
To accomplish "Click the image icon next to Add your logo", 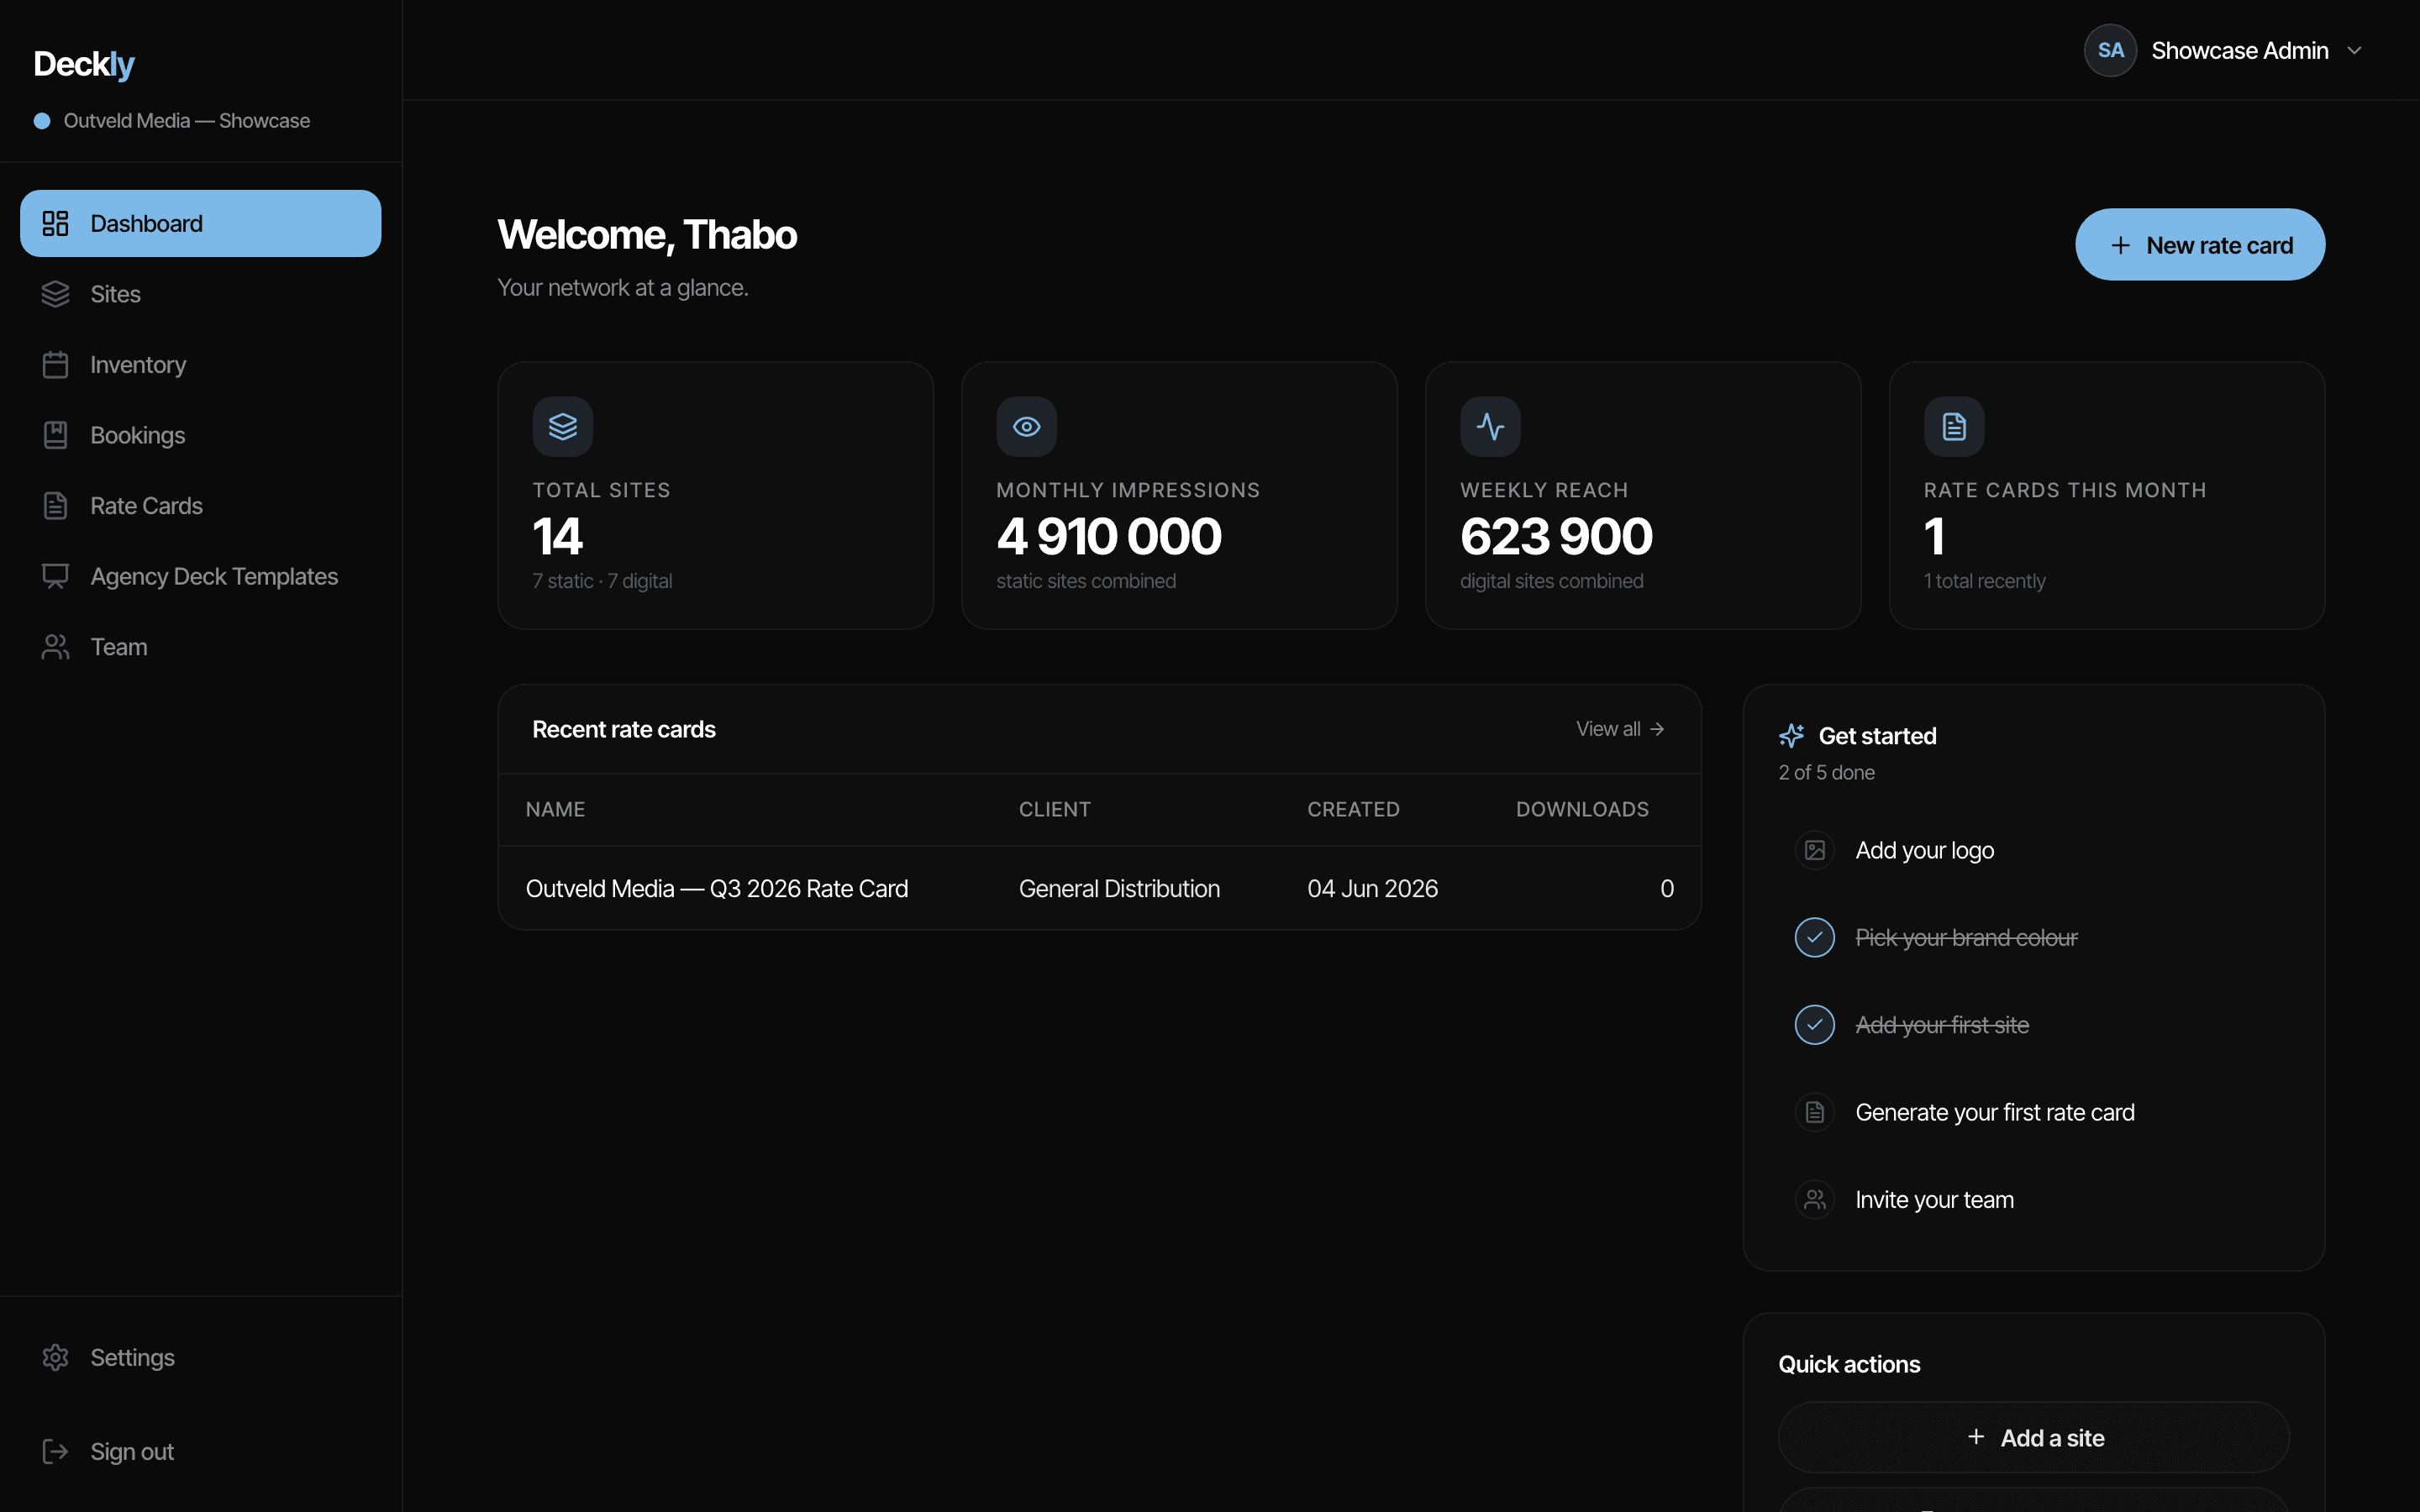I will [x=1815, y=850].
